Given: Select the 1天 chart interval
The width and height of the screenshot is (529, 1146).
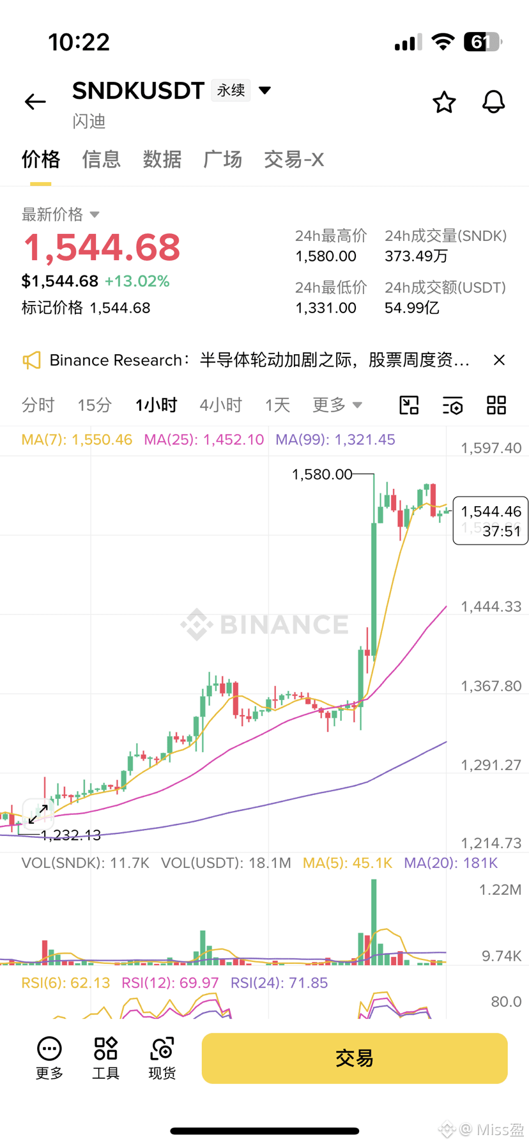Looking at the screenshot, I should pyautogui.click(x=277, y=405).
